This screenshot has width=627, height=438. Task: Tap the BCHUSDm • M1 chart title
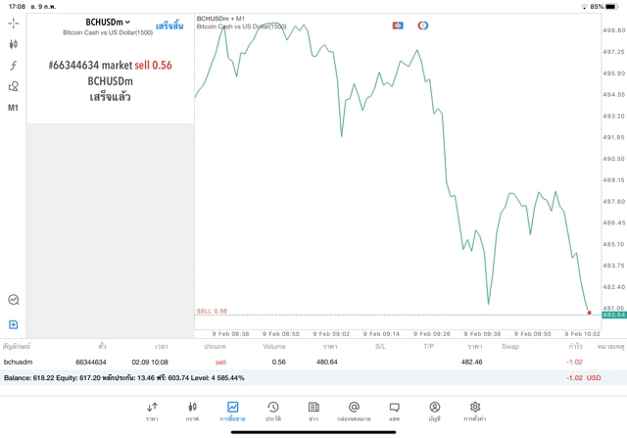coord(220,19)
